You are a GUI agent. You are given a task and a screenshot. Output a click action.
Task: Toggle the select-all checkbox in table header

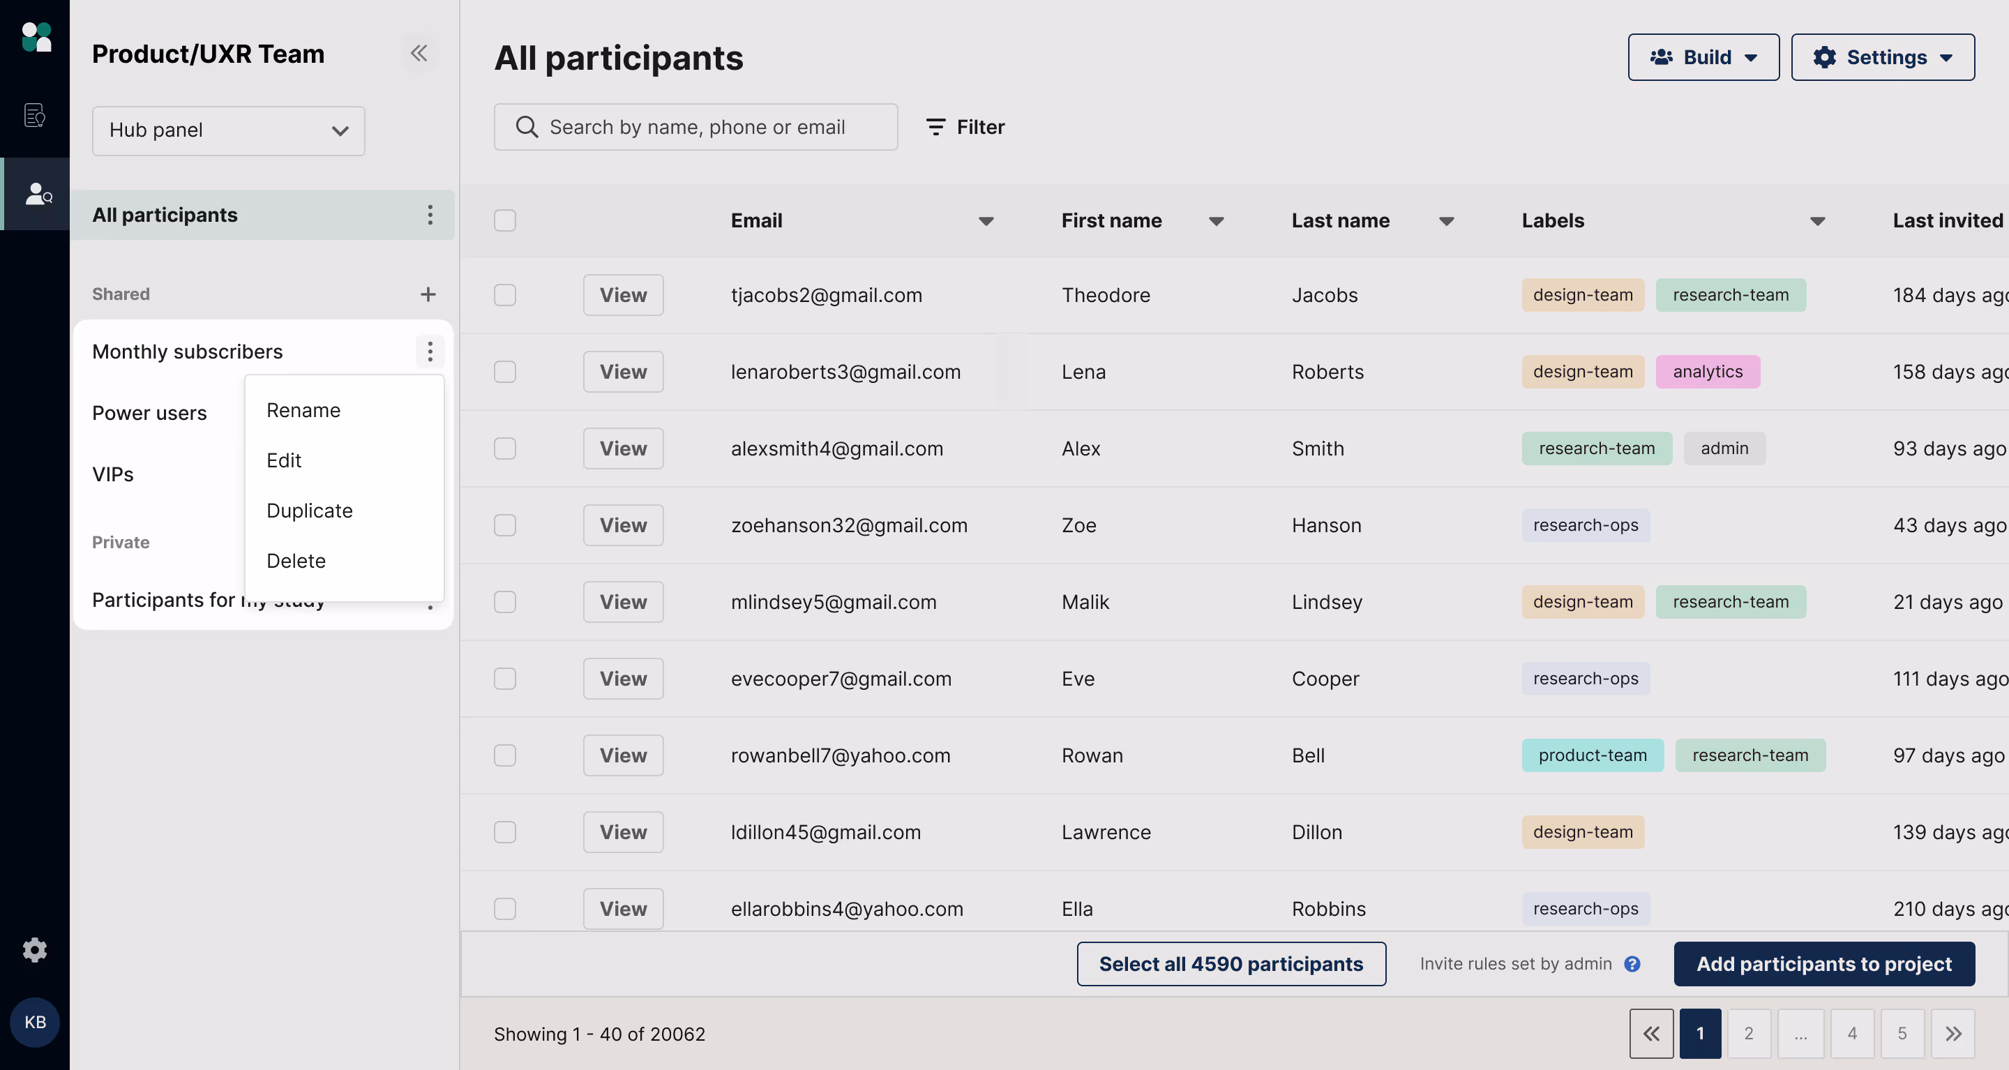[504, 220]
